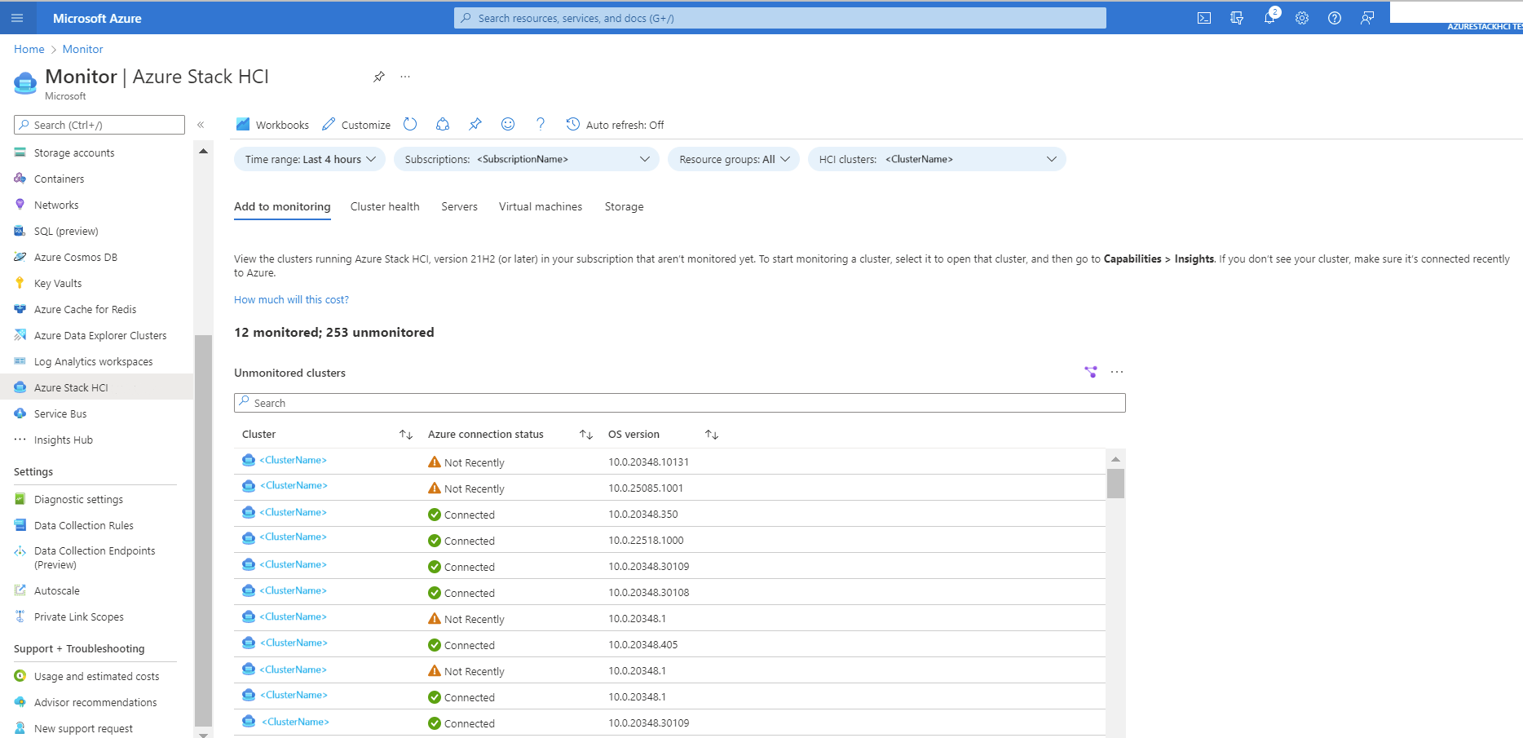Switch to the Storage tab
This screenshot has height=738, width=1523.
[624, 207]
